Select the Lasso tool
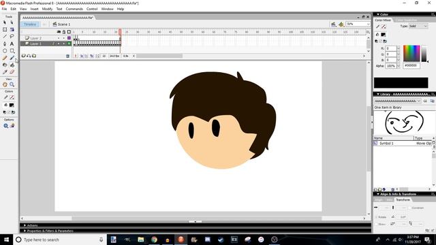This screenshot has width=436, height=245. tap(12, 36)
